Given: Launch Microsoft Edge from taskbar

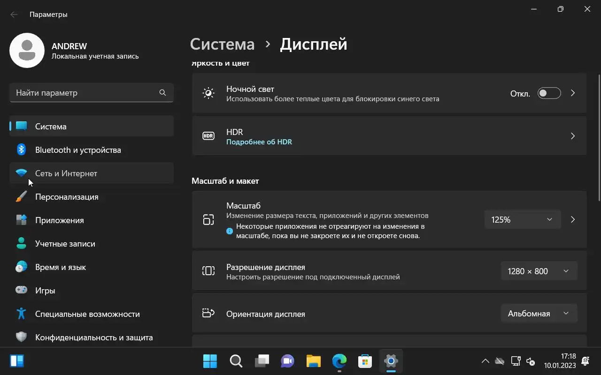Looking at the screenshot, I should click(x=339, y=361).
